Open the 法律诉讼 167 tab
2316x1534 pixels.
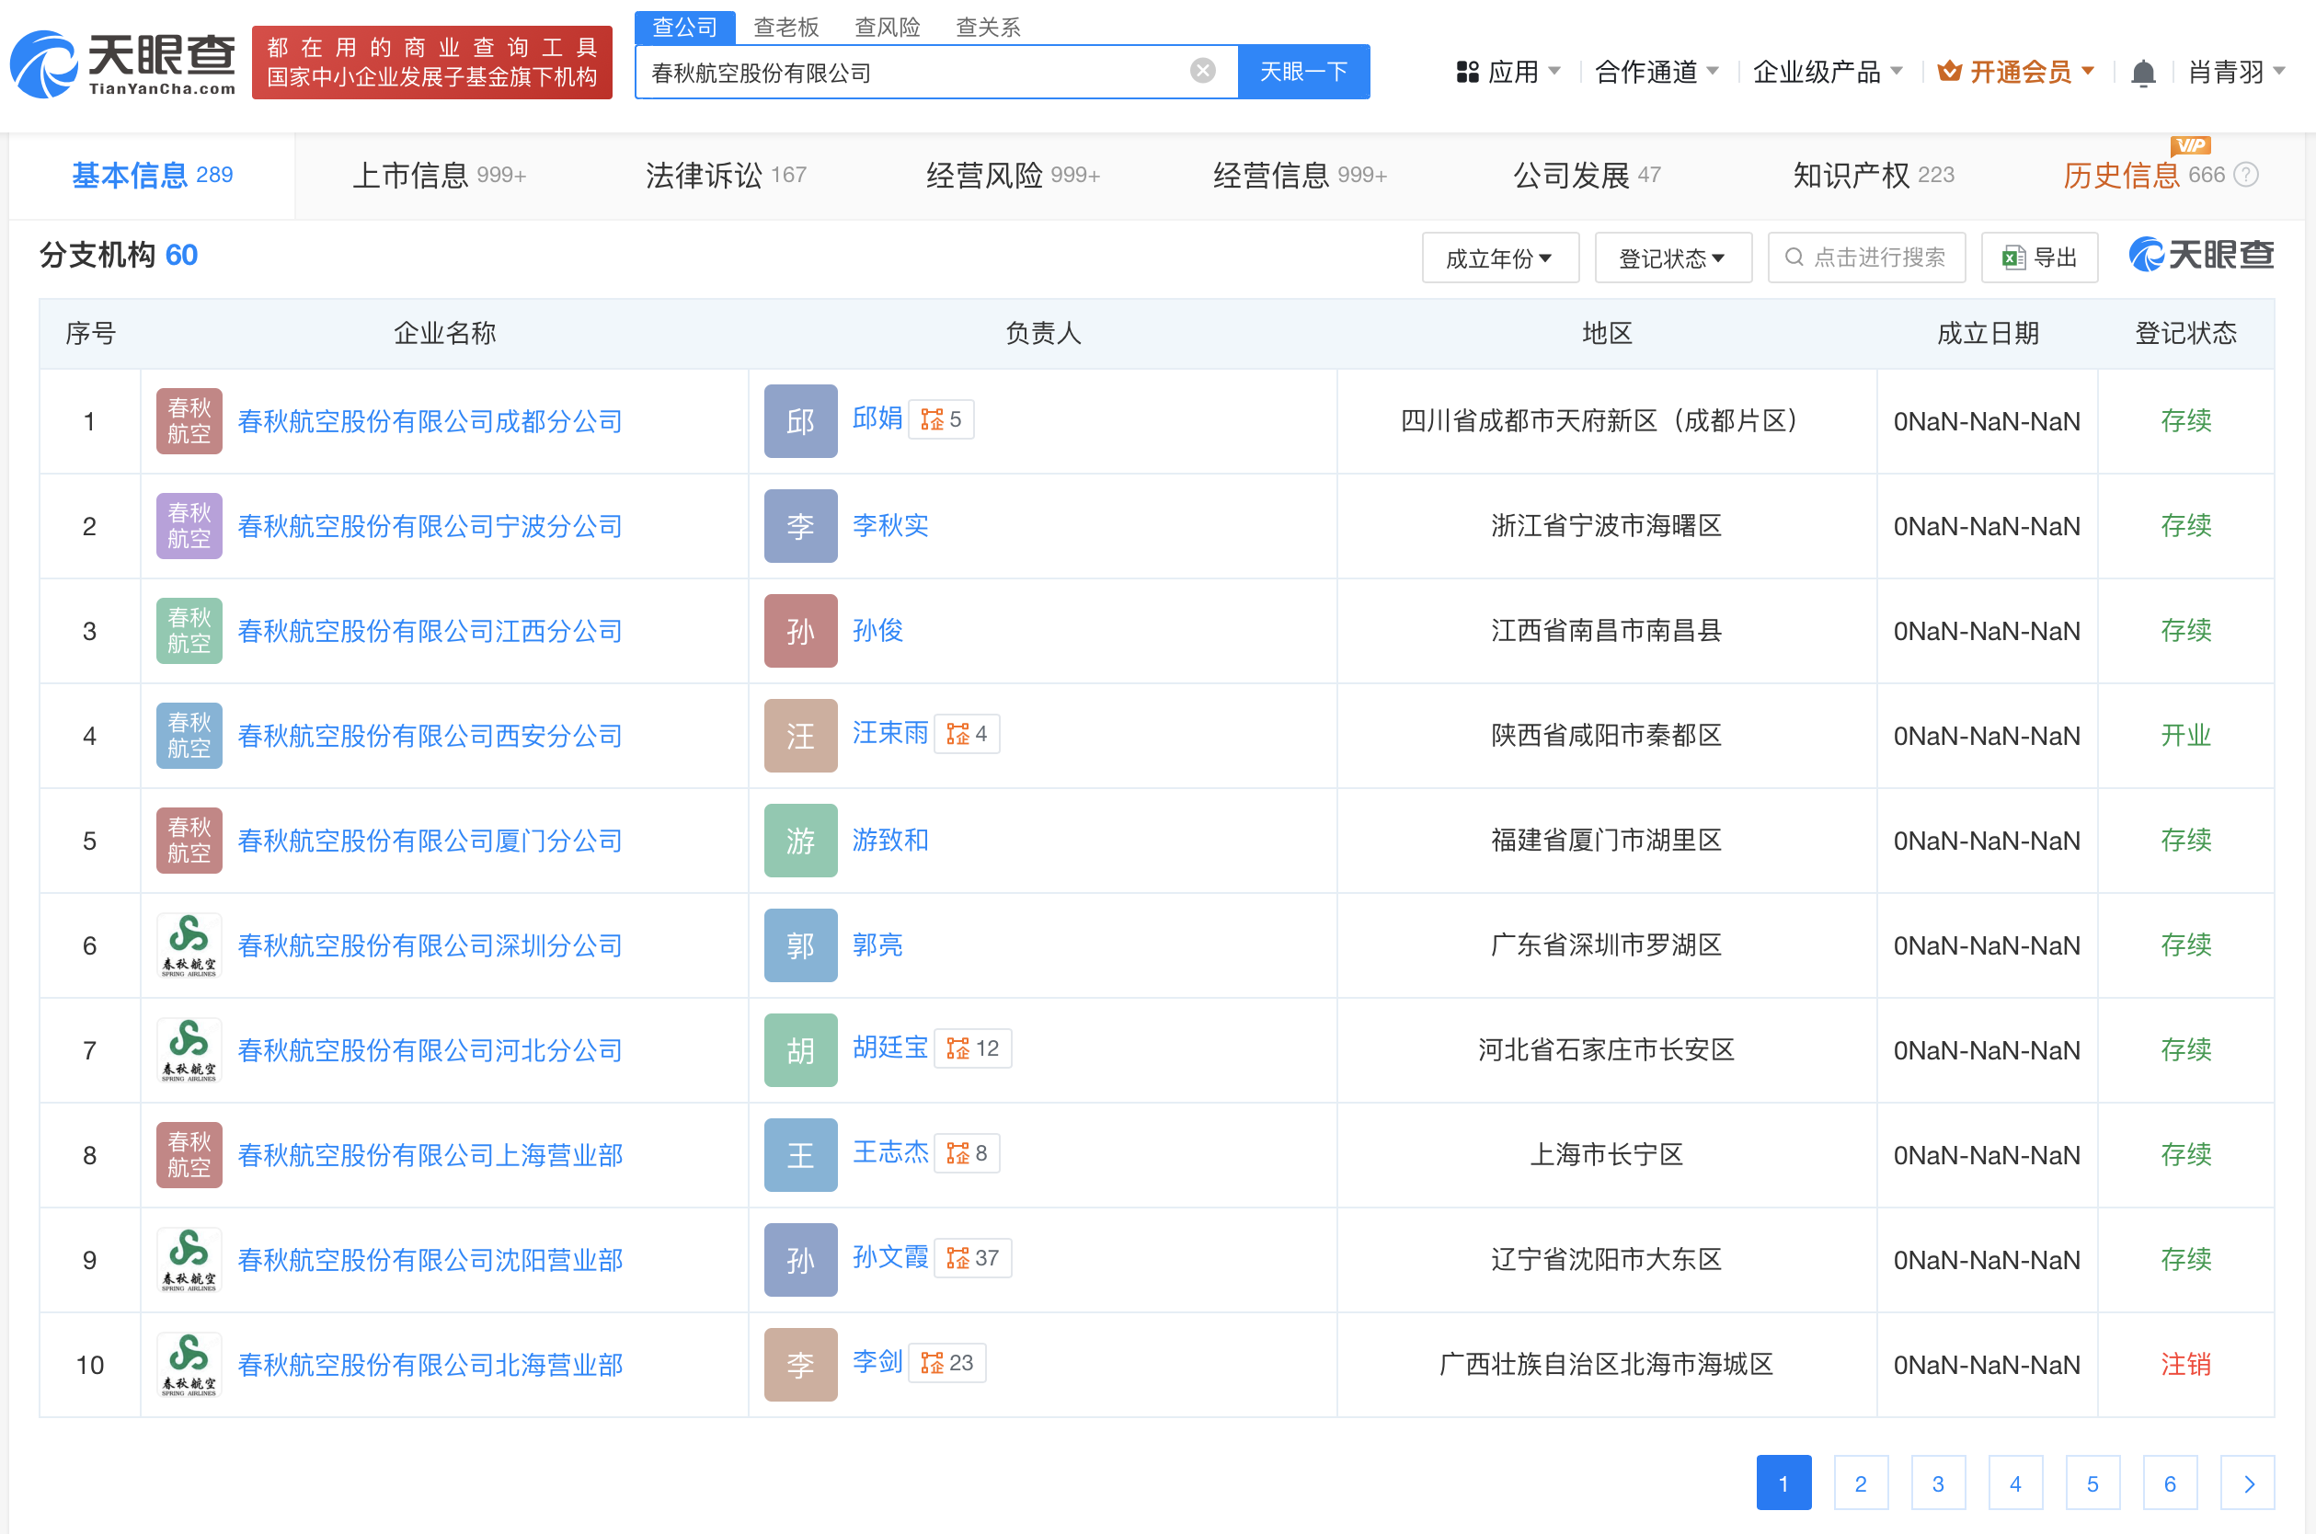point(726,175)
